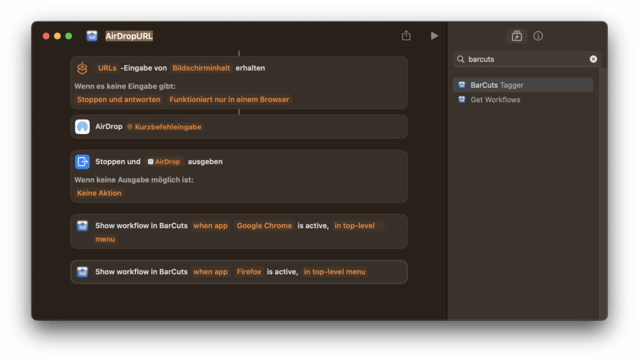This screenshot has height=362, width=639.
Task: Click the AirDrop action icon
Action: (82, 126)
